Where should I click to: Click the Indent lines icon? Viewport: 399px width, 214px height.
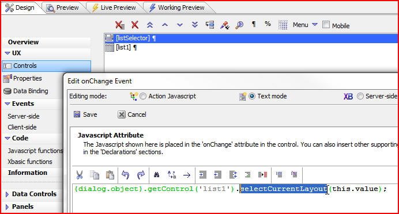point(203,175)
